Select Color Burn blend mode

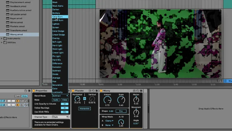[x=58, y=17]
